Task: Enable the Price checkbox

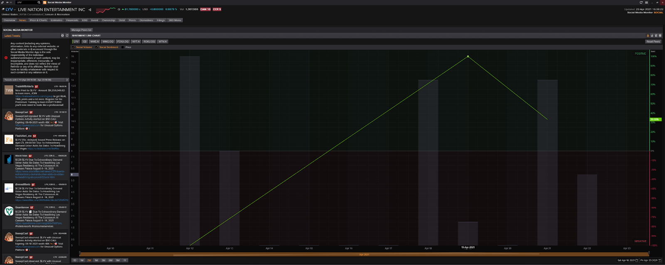Action: point(123,47)
